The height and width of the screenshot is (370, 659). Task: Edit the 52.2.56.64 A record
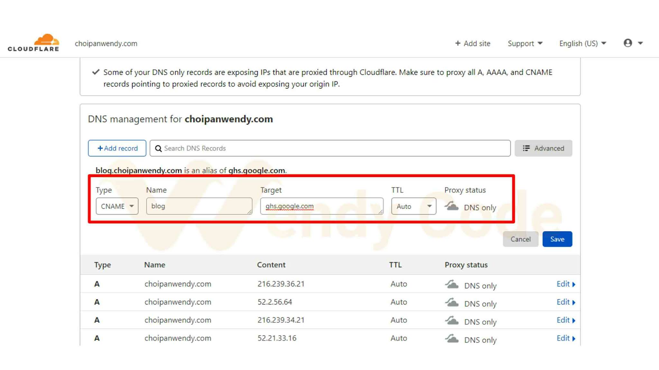point(565,302)
